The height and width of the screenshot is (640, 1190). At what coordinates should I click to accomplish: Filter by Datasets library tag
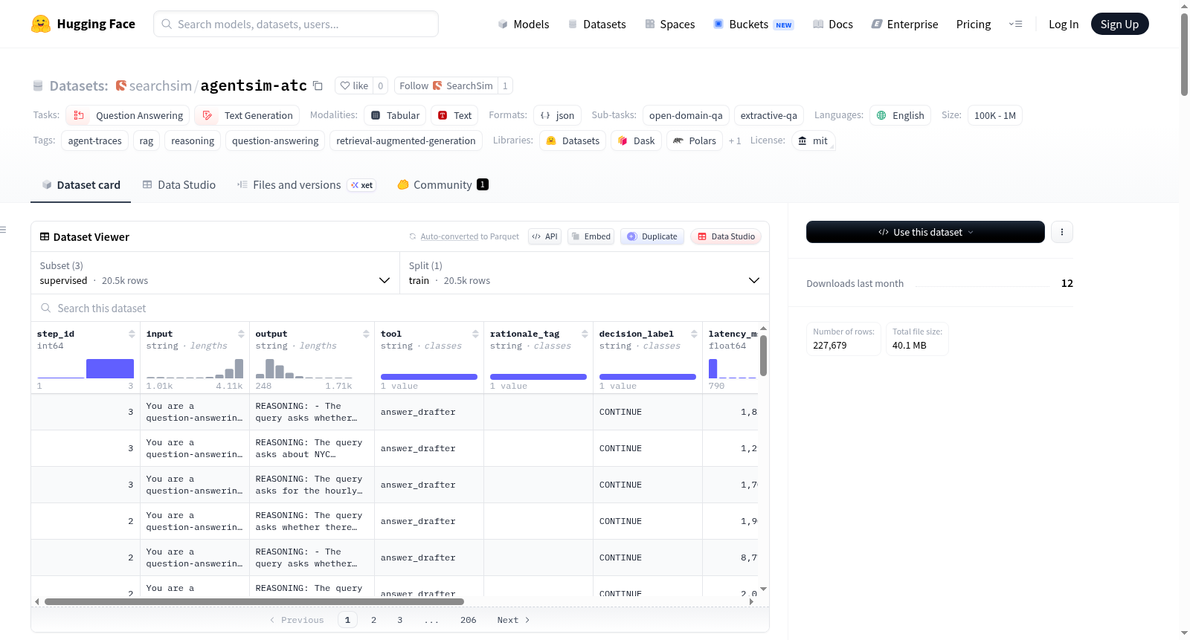pos(572,140)
